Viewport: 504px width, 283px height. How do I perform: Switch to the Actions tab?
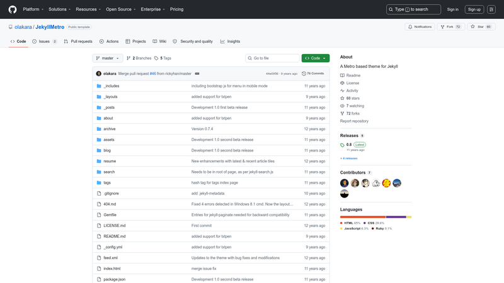tap(109, 42)
